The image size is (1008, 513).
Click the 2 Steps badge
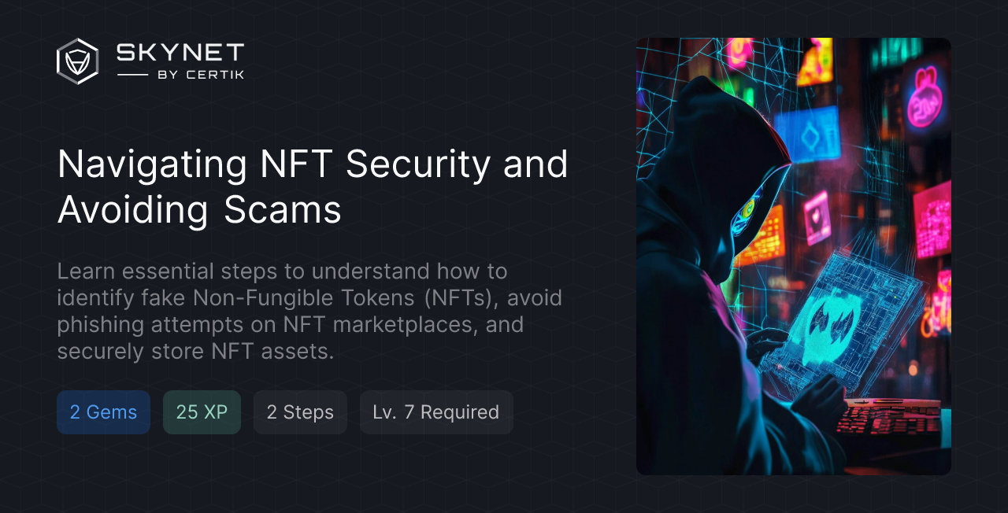(300, 412)
